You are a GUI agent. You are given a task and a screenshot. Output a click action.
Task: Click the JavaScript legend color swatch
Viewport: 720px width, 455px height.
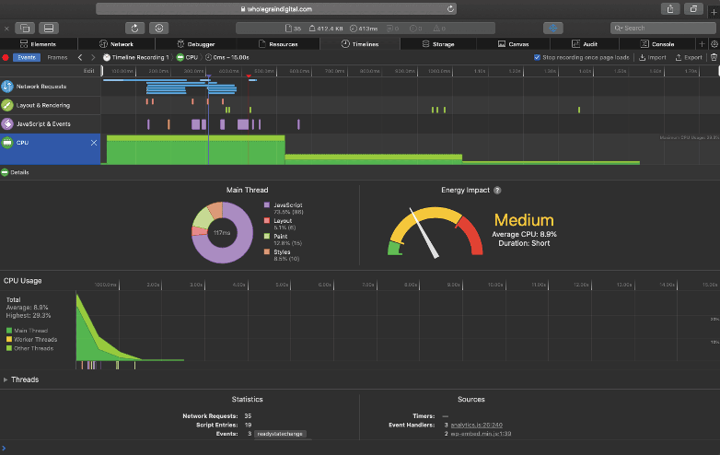point(267,204)
